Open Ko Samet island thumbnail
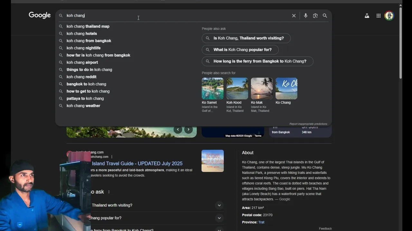412x231 pixels. (x=212, y=89)
